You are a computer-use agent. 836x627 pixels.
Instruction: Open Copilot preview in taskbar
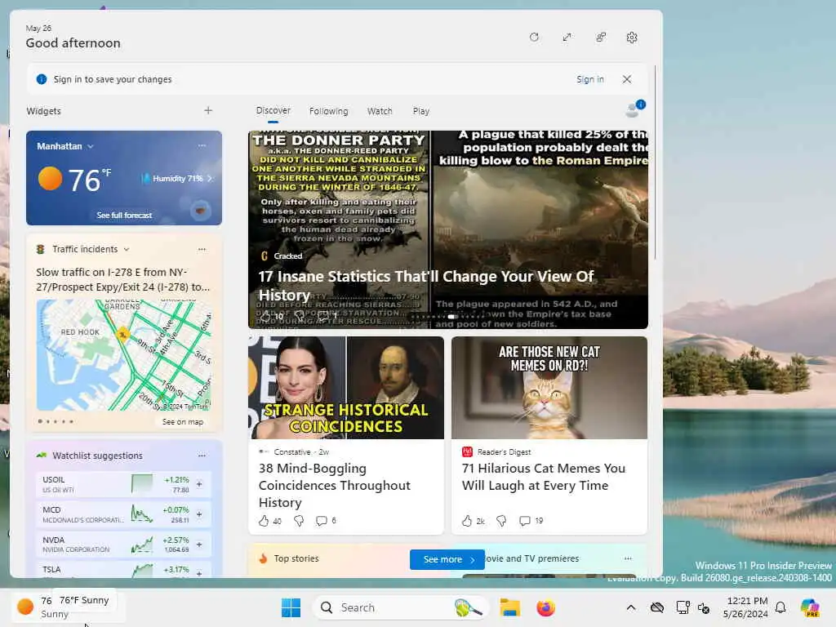point(811,607)
